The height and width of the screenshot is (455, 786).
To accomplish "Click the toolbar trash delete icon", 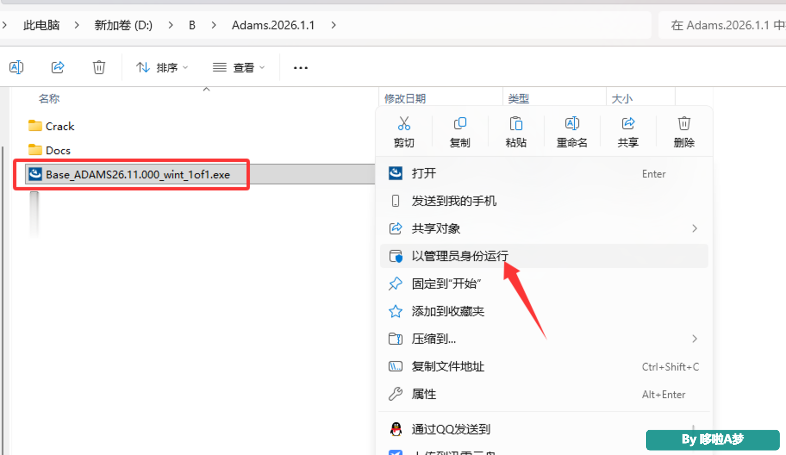I will [99, 67].
